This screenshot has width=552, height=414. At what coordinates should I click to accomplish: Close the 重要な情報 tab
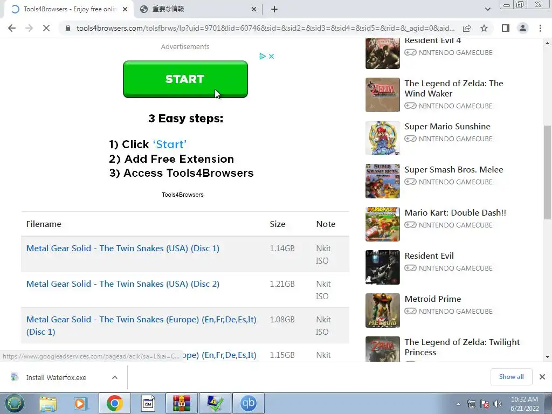(254, 10)
